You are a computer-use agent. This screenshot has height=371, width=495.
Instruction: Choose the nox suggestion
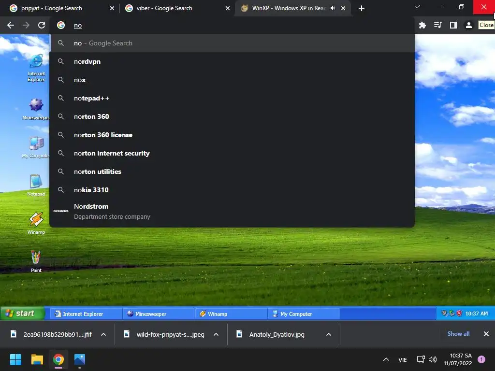pos(232,80)
